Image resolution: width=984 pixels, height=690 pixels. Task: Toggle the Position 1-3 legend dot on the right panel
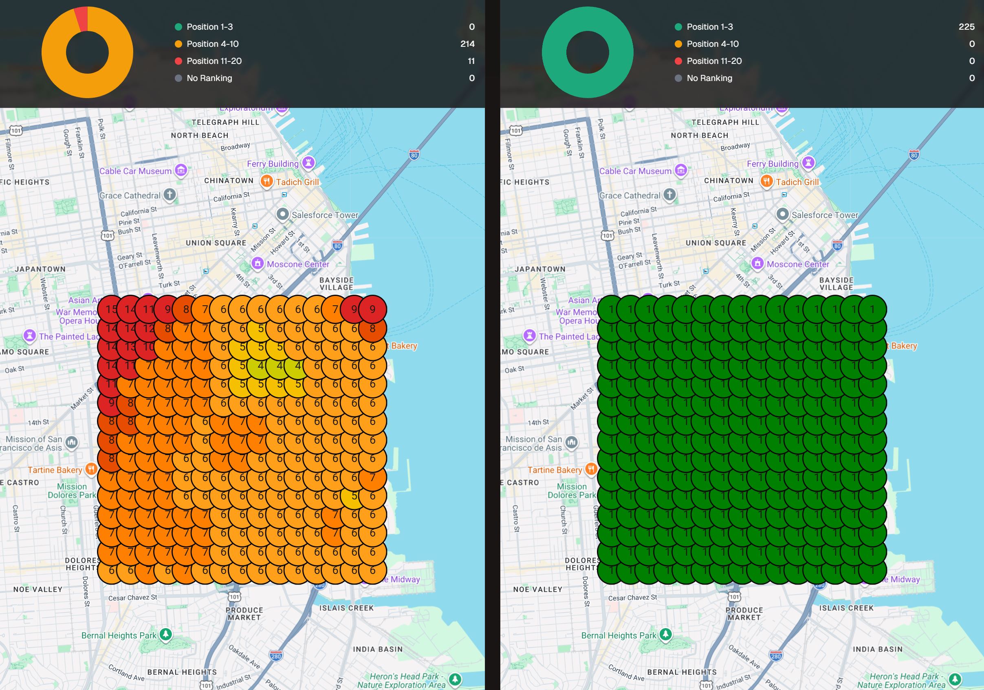(x=680, y=26)
